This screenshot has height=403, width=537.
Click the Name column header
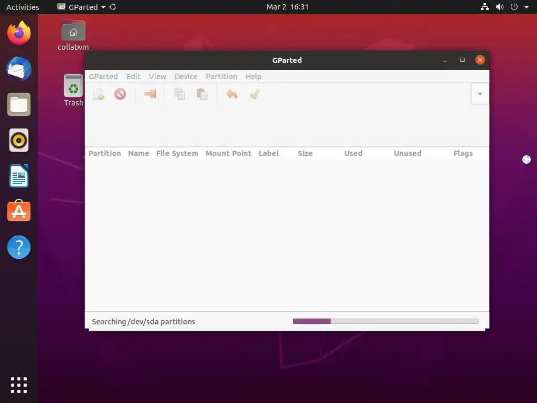138,153
